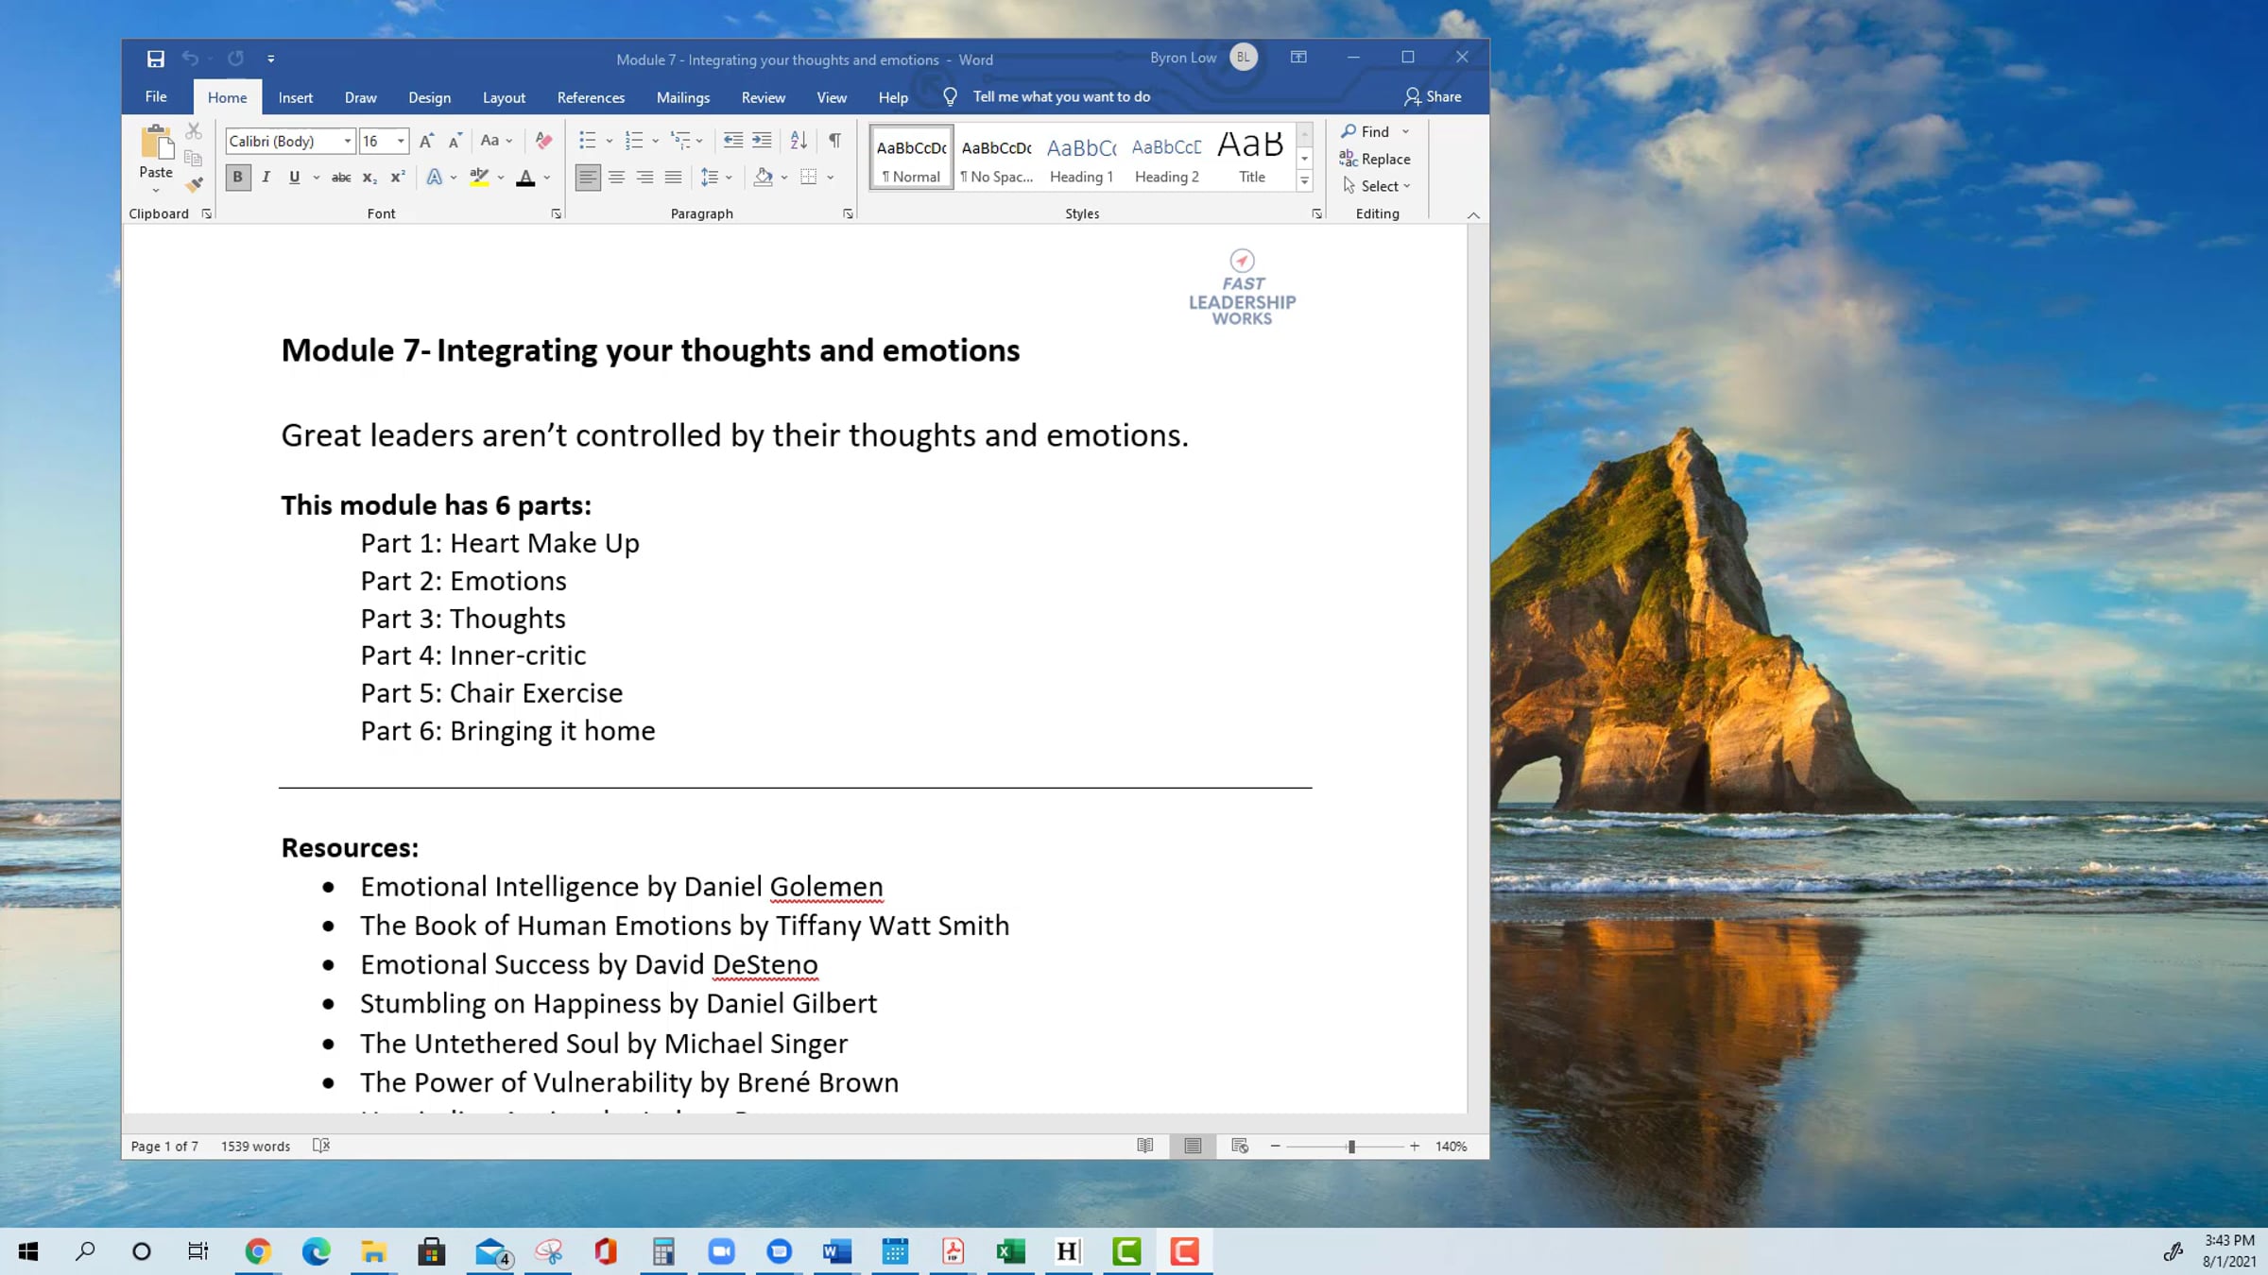This screenshot has width=2268, height=1275.
Task: Click the Sort icon in Paragraph group
Action: click(799, 141)
